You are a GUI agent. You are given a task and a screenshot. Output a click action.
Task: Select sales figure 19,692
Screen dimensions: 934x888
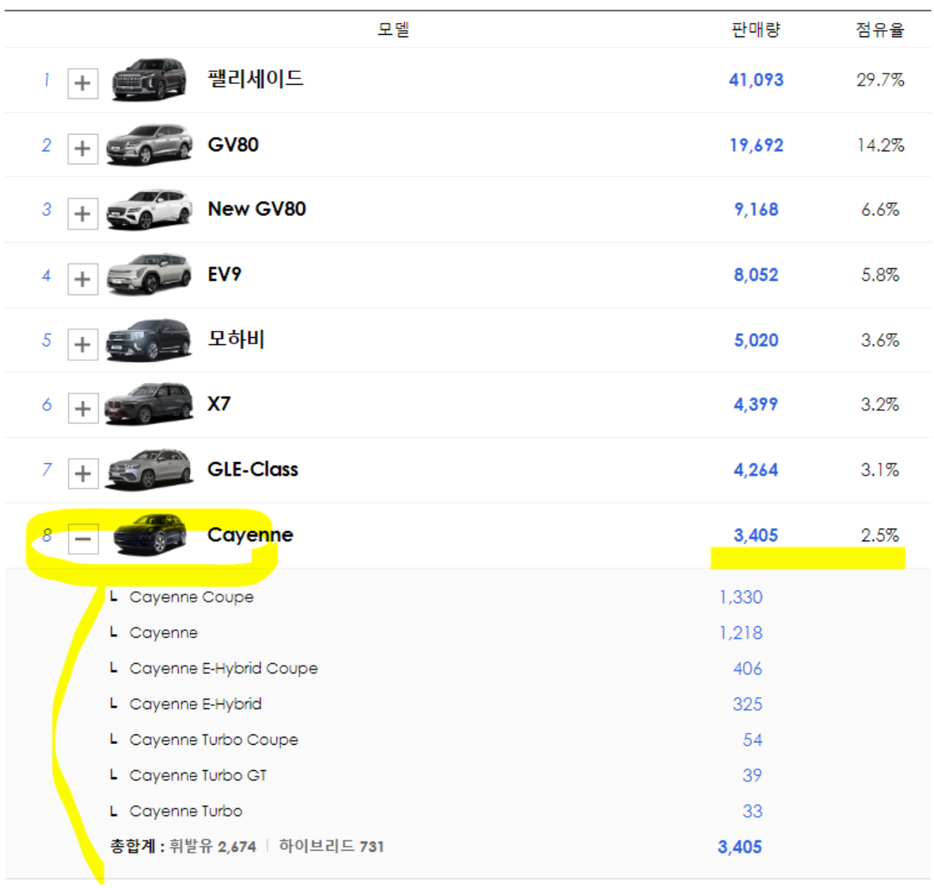click(757, 146)
